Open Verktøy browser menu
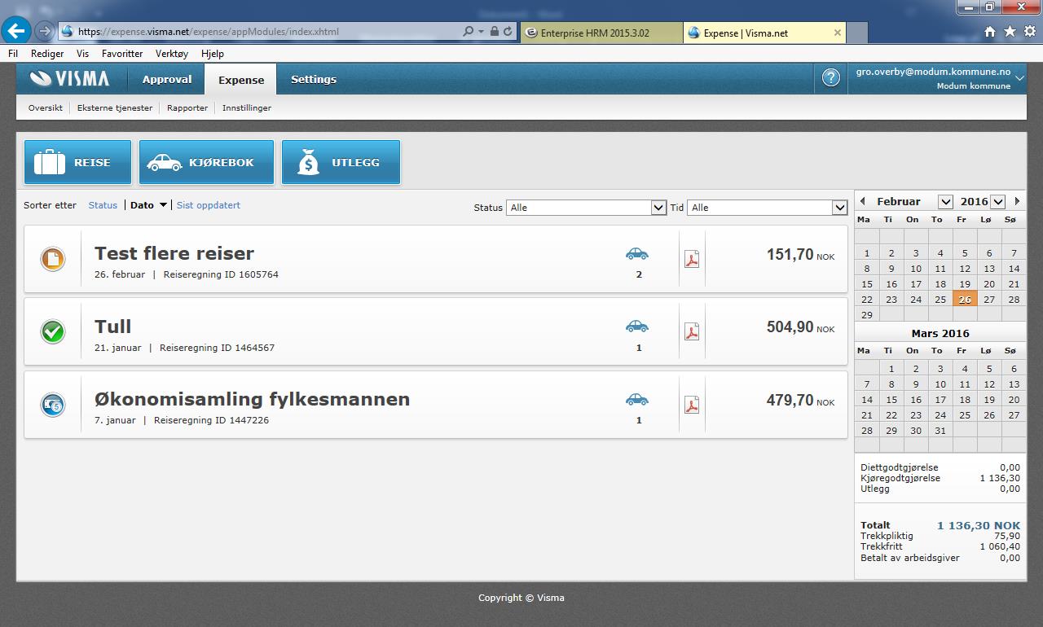1043x627 pixels. [172, 54]
